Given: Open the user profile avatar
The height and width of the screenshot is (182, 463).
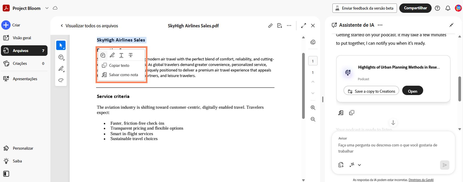Looking at the screenshot, I should (458, 8).
